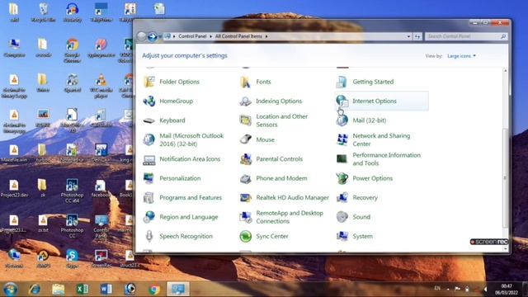Click the scrollbar up arrow
Image resolution: width=528 pixels, height=297 pixels.
(x=505, y=70)
